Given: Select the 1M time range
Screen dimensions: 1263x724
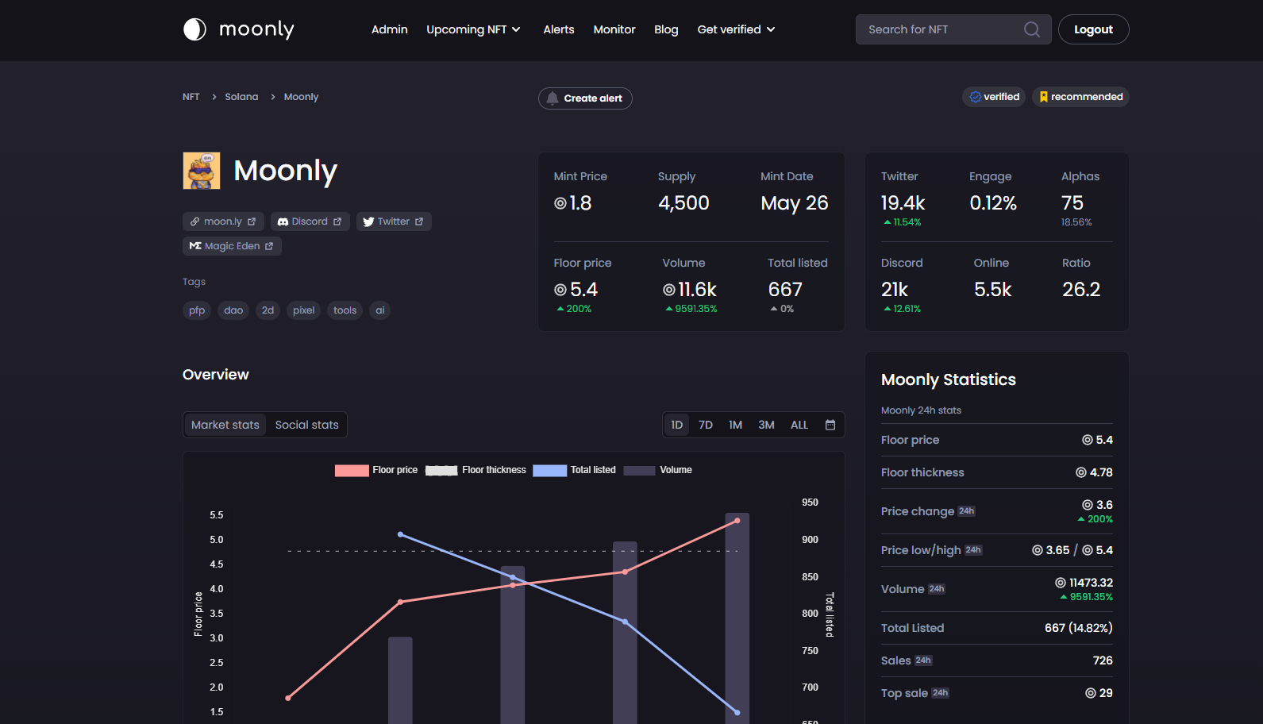Looking at the screenshot, I should (736, 425).
